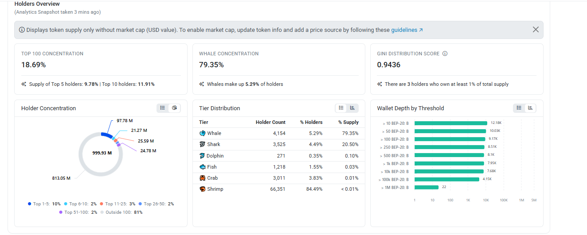Click the Shark tier icon
The image size is (587, 235).
coord(203,144)
